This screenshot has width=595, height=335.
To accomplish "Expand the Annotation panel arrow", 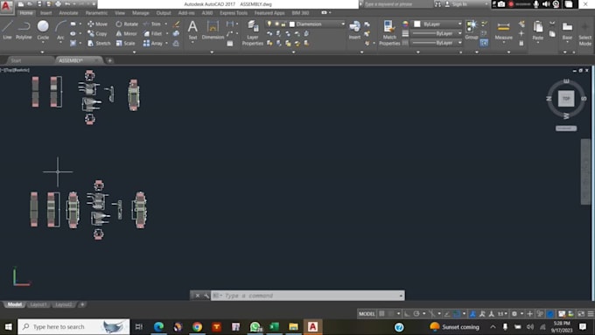I will click(x=212, y=52).
